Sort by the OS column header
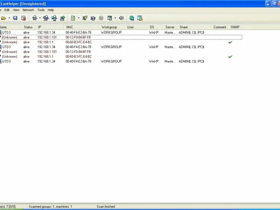280x210 pixels. (155, 27)
